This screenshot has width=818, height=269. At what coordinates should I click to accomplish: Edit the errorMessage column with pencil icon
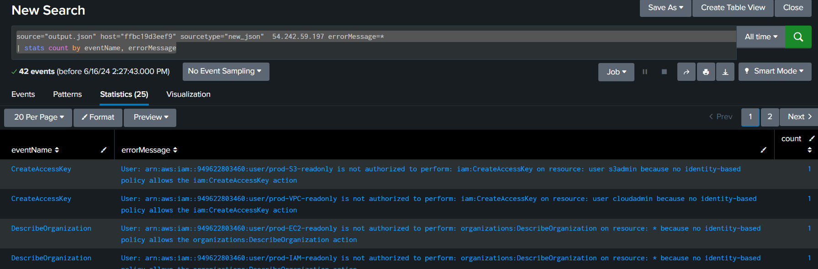(763, 150)
